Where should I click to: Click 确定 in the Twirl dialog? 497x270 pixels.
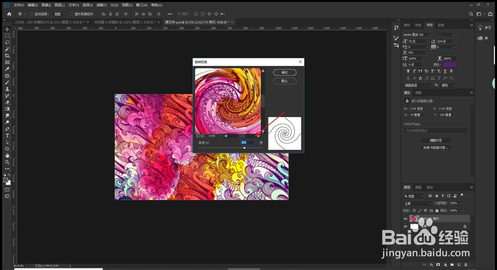pyautogui.click(x=285, y=72)
